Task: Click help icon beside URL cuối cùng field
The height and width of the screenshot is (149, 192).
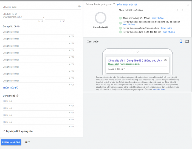Action: pyautogui.click(x=79, y=6)
